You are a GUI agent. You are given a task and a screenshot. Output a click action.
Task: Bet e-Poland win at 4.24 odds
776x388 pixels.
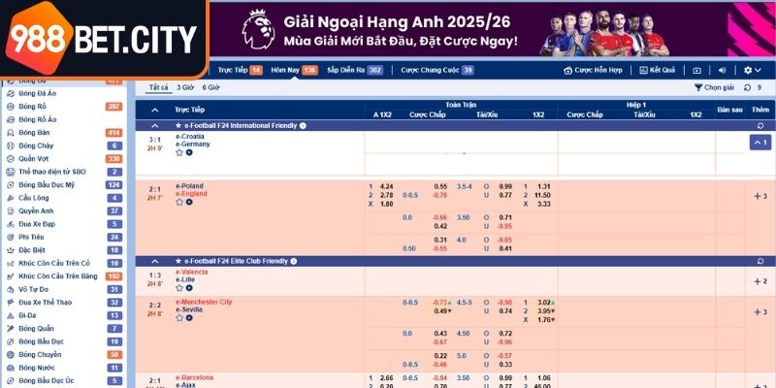tap(386, 186)
